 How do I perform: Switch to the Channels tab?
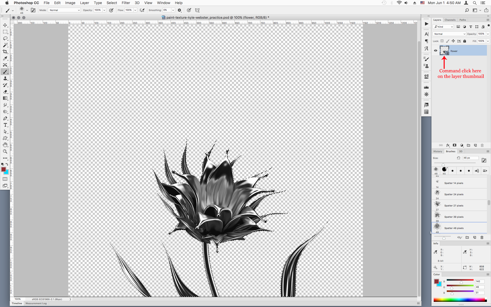(450, 20)
